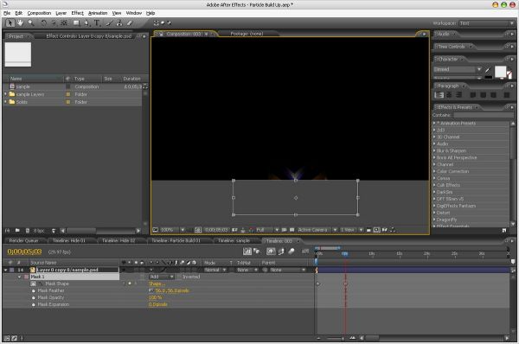Screen dimensions: 519x344
Task: Click the region of interest icon
Action: click(x=284, y=230)
